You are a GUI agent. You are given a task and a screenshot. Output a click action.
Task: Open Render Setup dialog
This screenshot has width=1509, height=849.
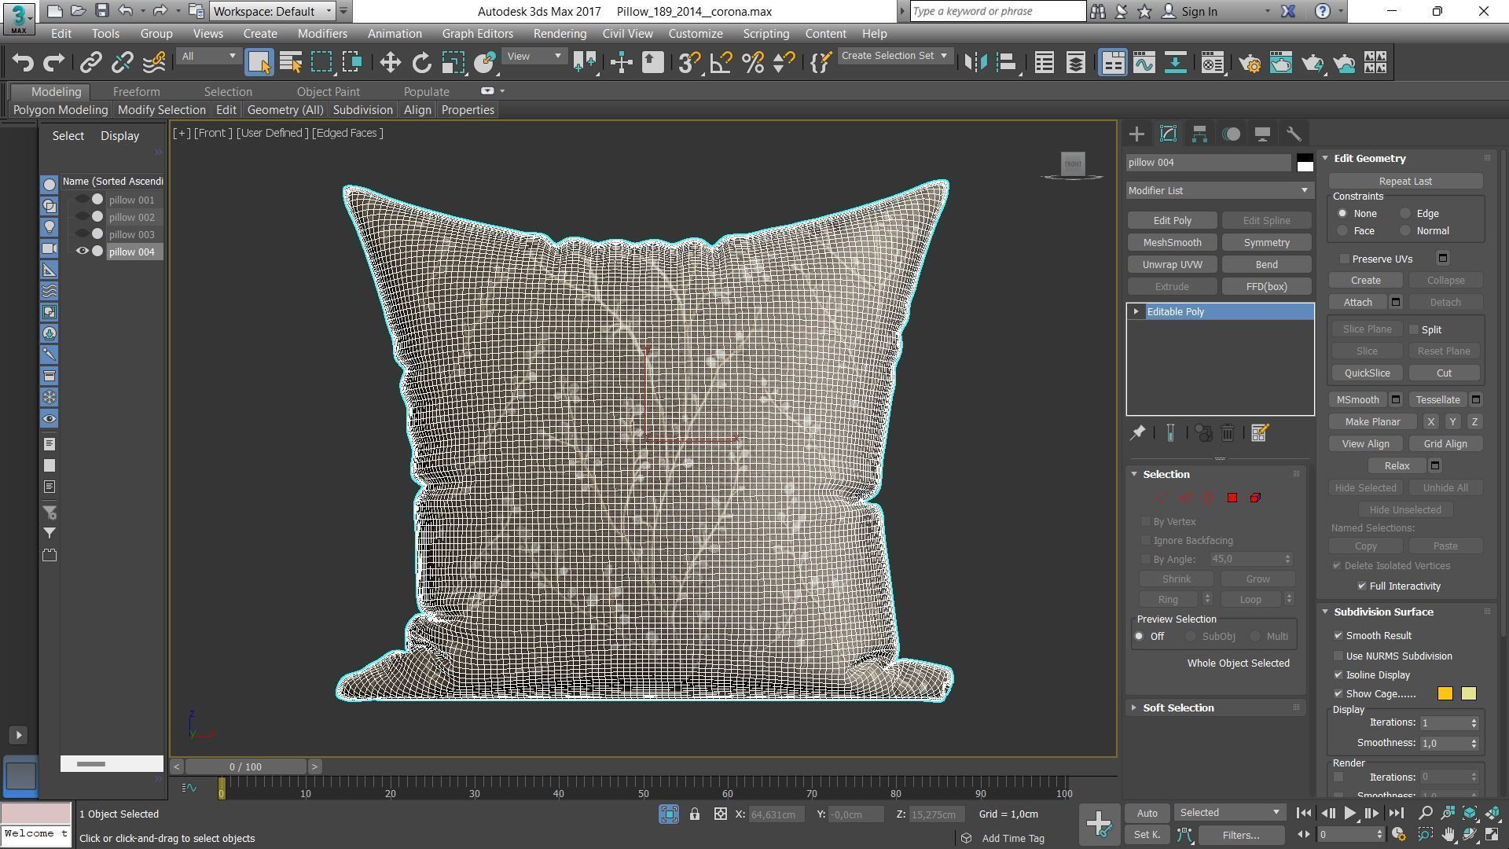(1250, 63)
